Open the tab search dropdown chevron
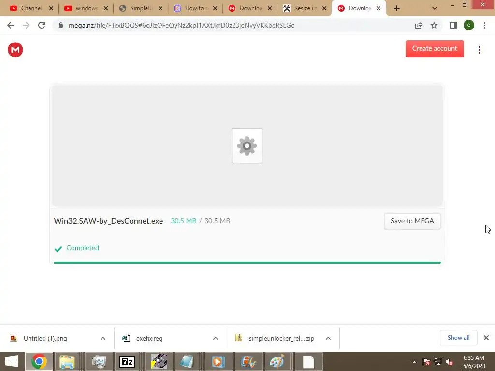Image resolution: width=495 pixels, height=371 pixels. (435, 8)
